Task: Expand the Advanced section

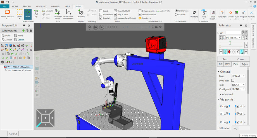Action: pyautogui.click(x=227, y=94)
